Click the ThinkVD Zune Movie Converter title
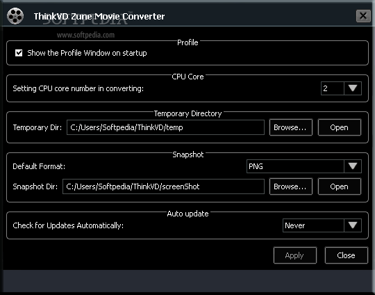 point(99,16)
